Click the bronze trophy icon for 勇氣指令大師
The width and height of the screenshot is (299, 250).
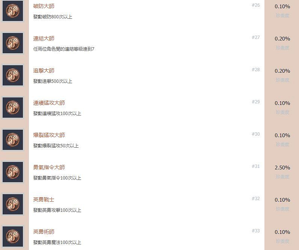[13, 172]
